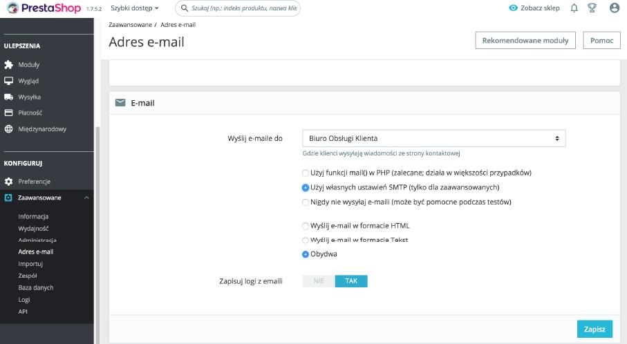Switch email logging toggle to NIE
Viewport: 627px width, 344px height.
(x=319, y=281)
